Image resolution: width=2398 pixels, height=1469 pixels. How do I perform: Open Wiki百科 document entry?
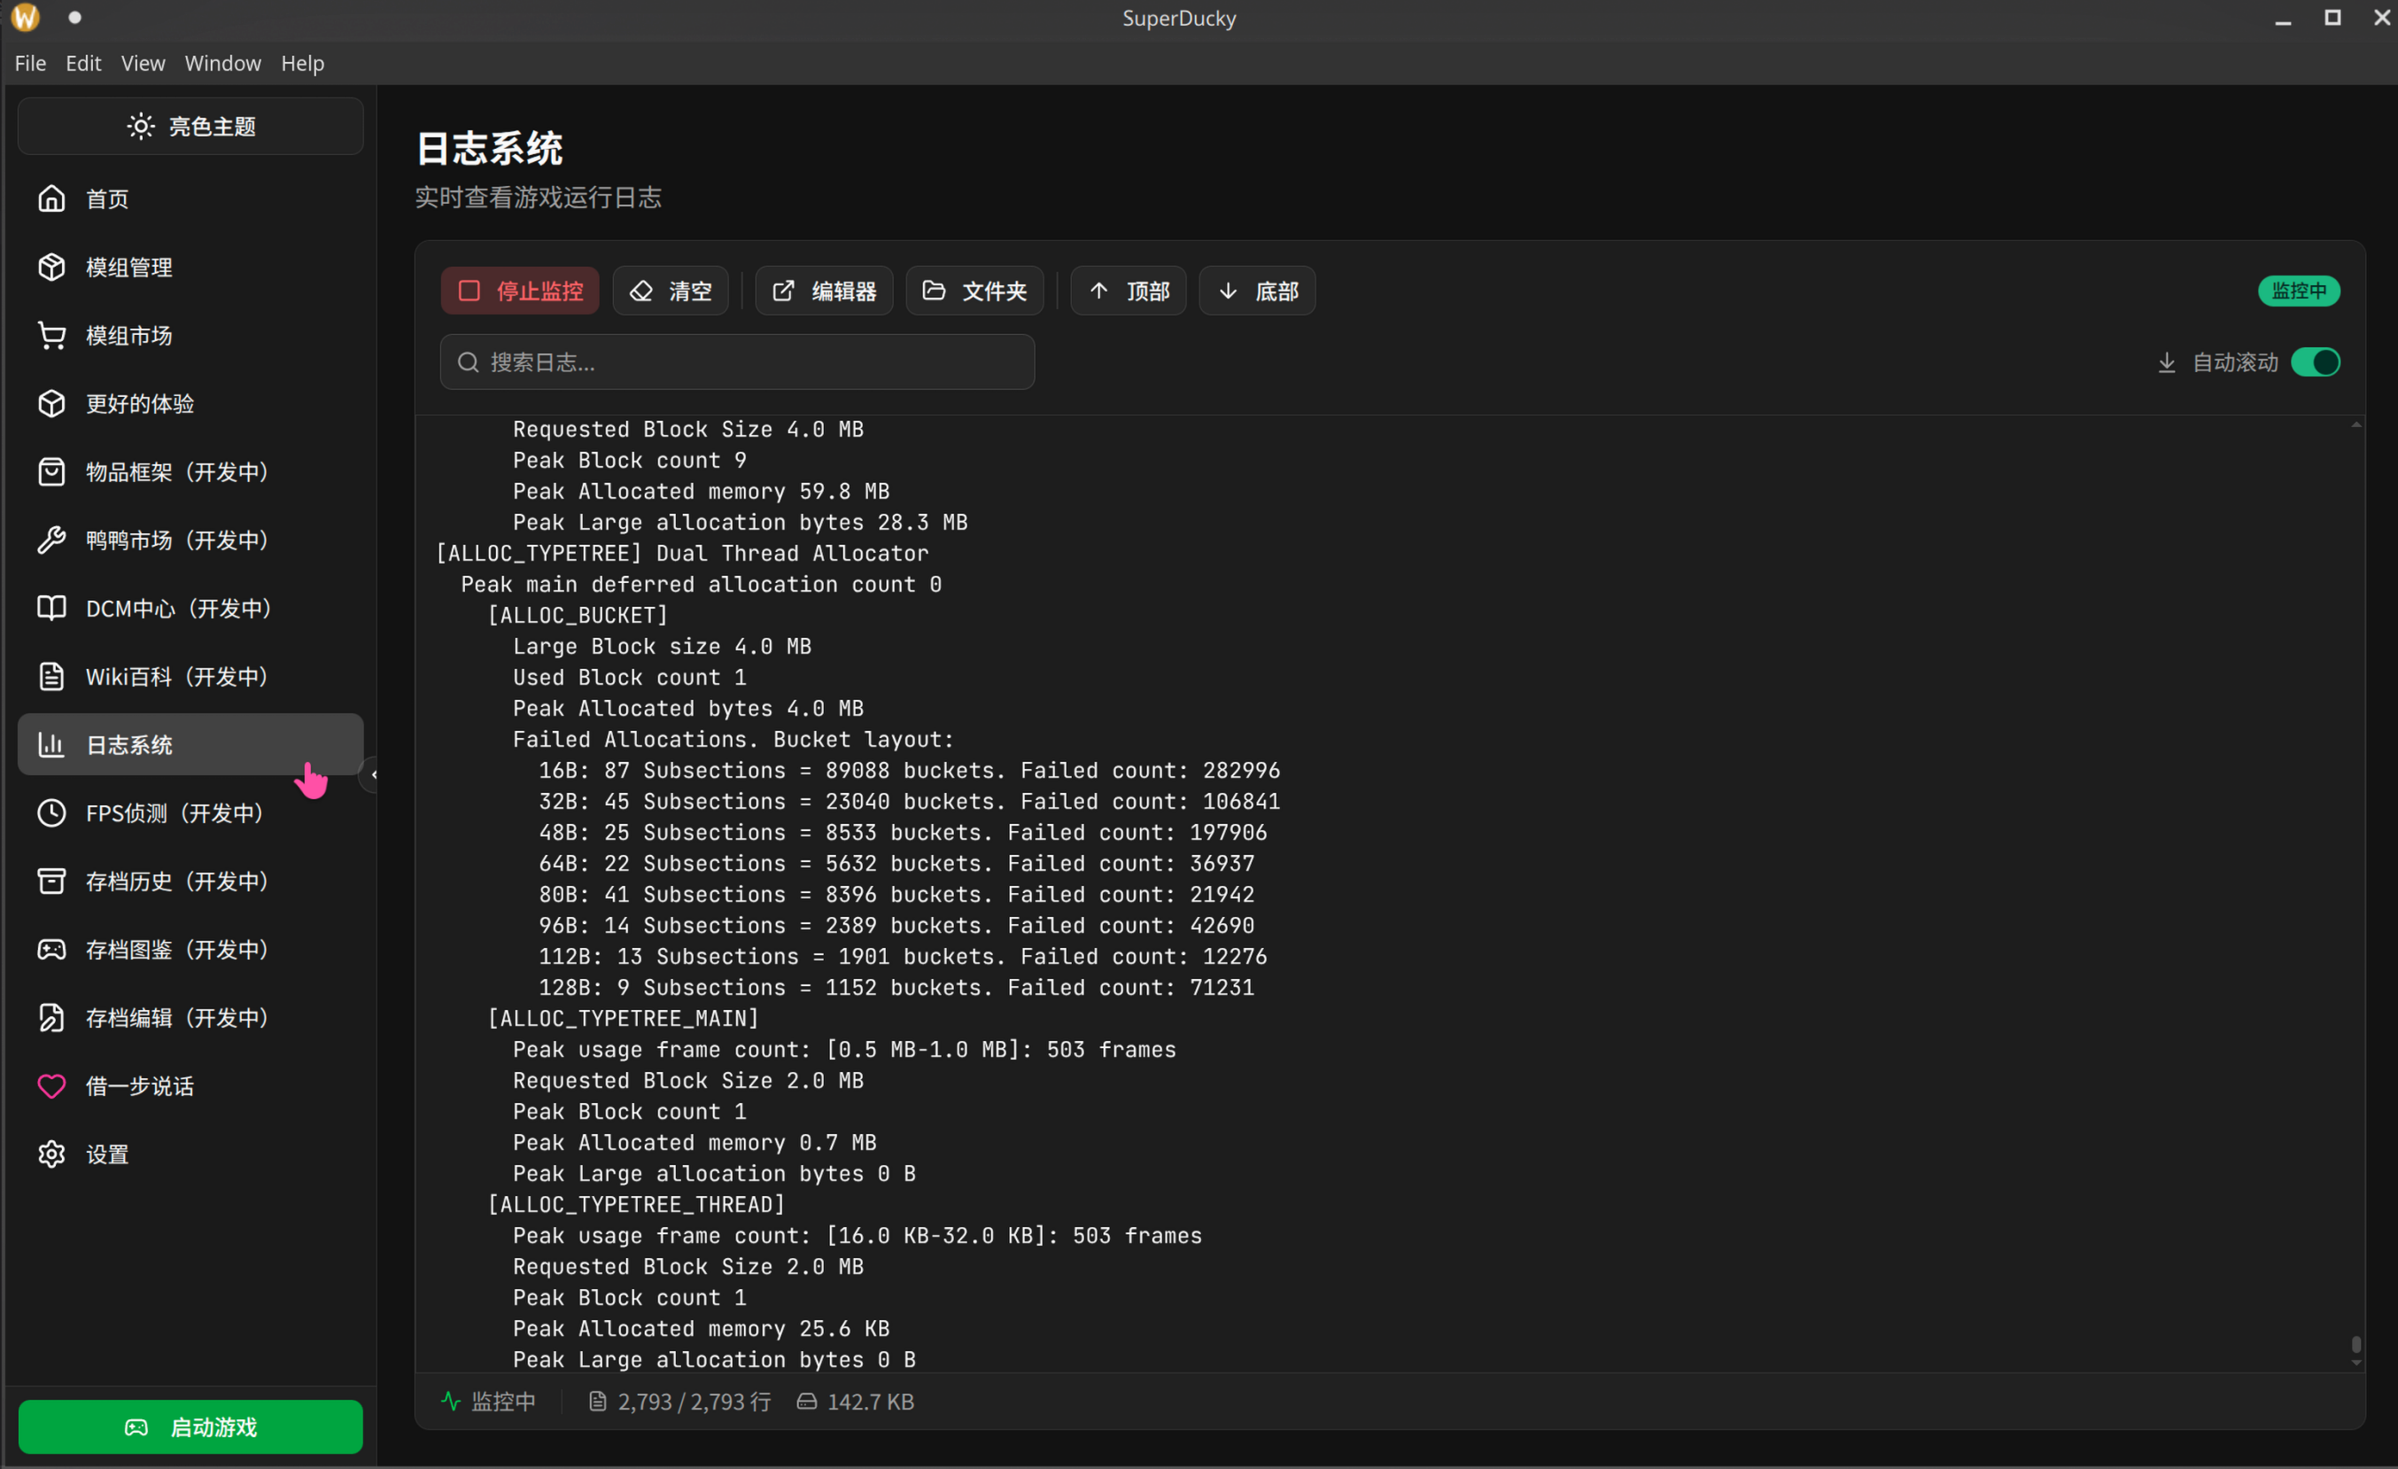(x=175, y=677)
